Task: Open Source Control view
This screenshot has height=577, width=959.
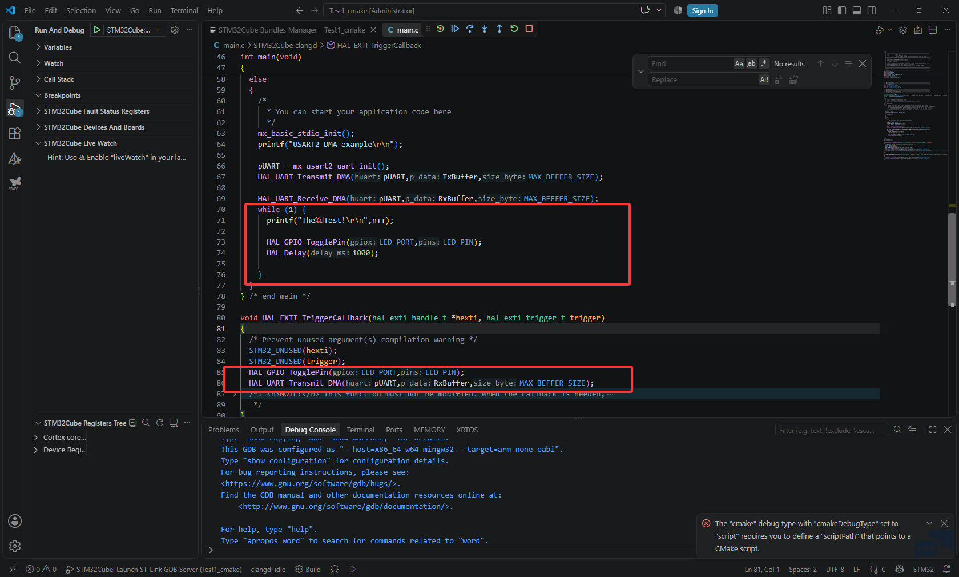Action: tap(15, 83)
